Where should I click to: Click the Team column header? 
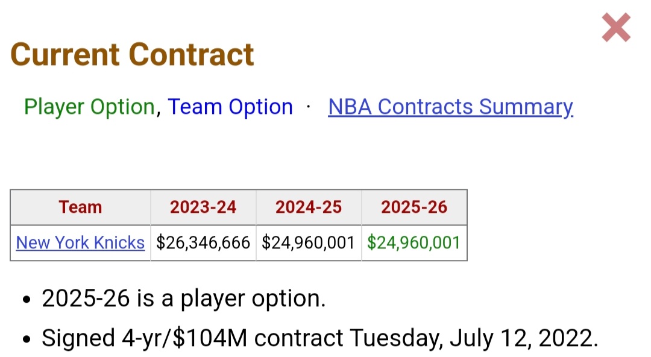(x=80, y=207)
